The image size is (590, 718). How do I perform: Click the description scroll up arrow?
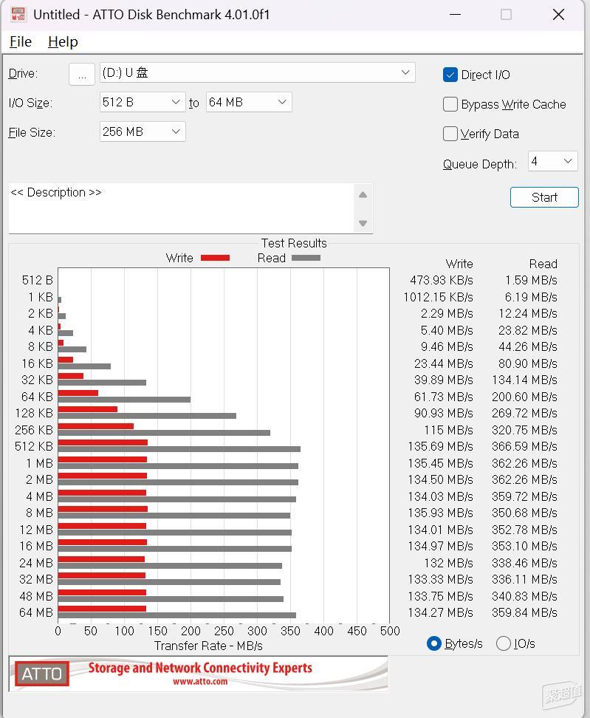tap(363, 194)
